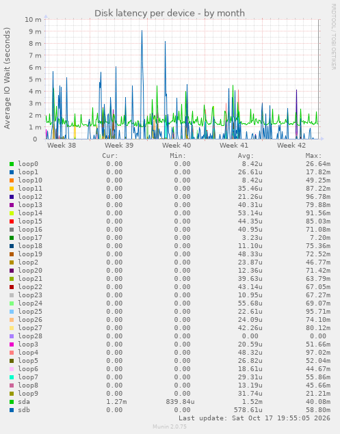The height and width of the screenshot is (434, 340).
Task: Click the 'loop21' legend label
Action: [x=30, y=279]
